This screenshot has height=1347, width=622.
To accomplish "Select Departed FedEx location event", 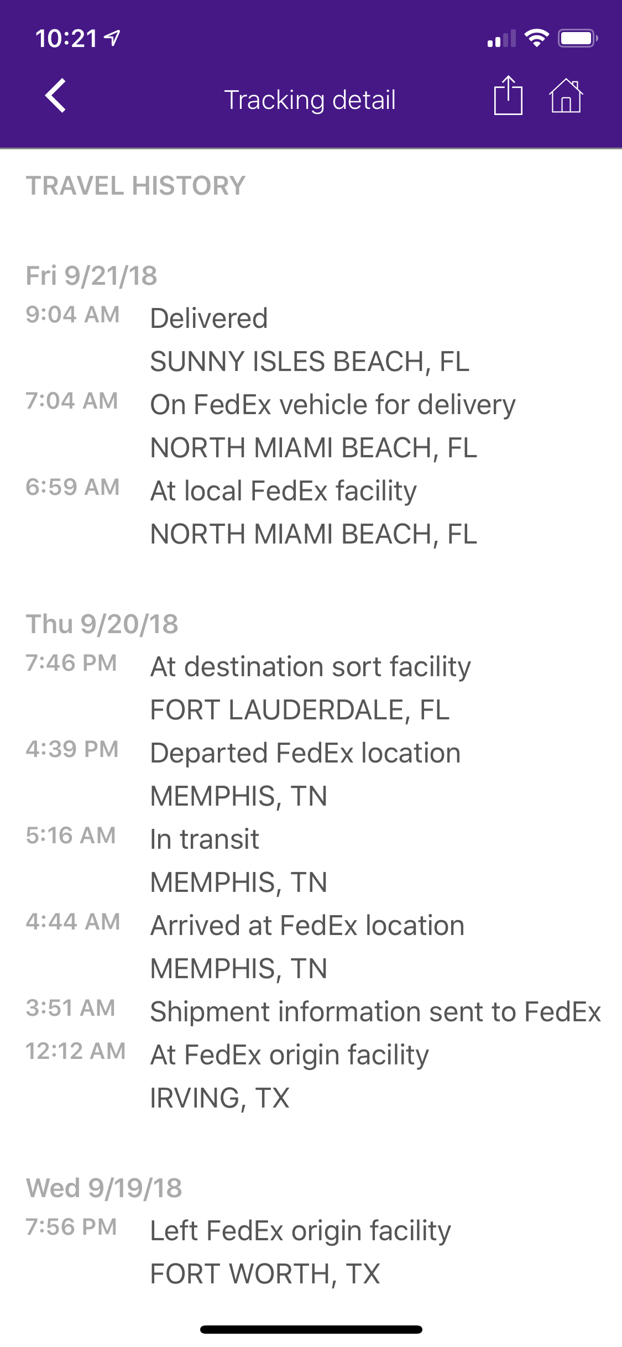I will 311,774.
